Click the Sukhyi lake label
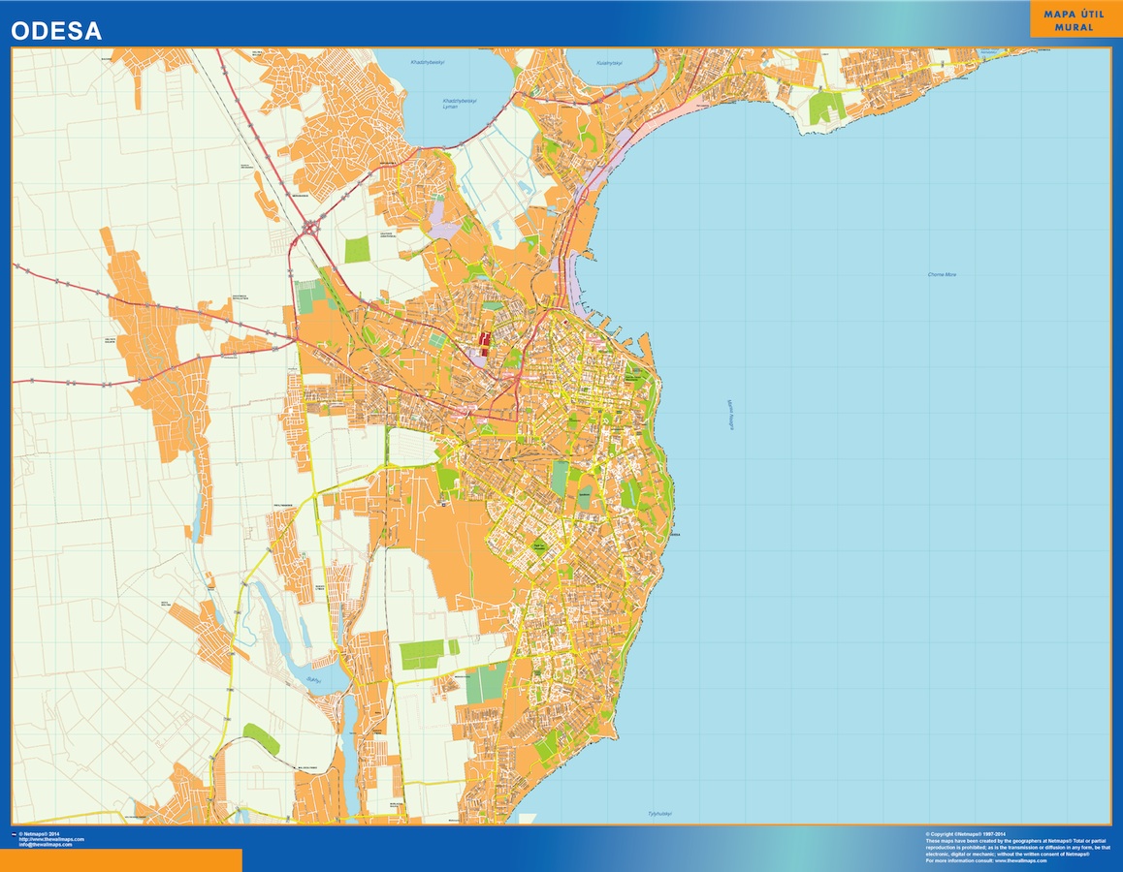 click(312, 681)
